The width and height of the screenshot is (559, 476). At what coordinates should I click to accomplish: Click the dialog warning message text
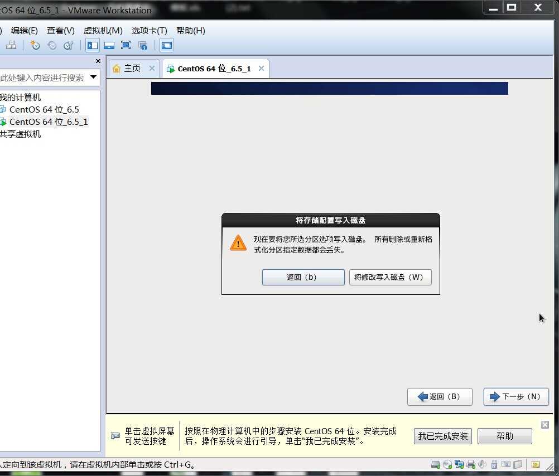(x=343, y=245)
